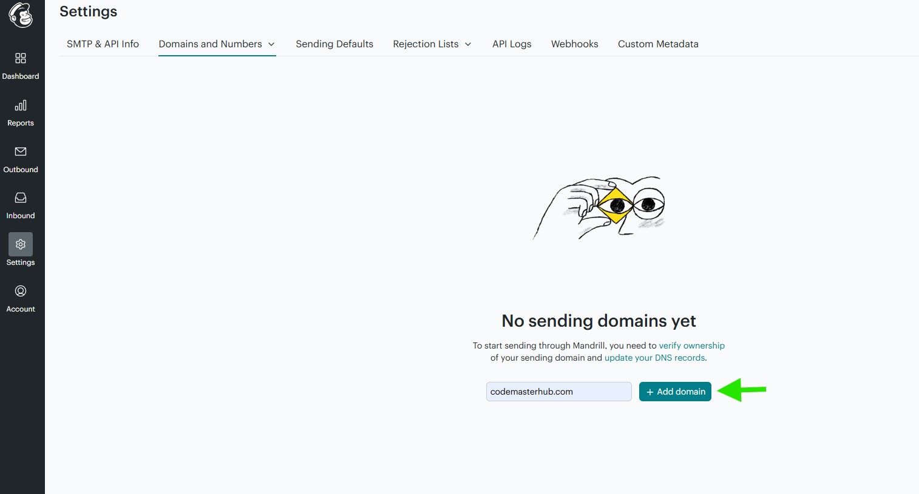Select the Settings gear icon
This screenshot has height=494, width=919.
point(21,244)
